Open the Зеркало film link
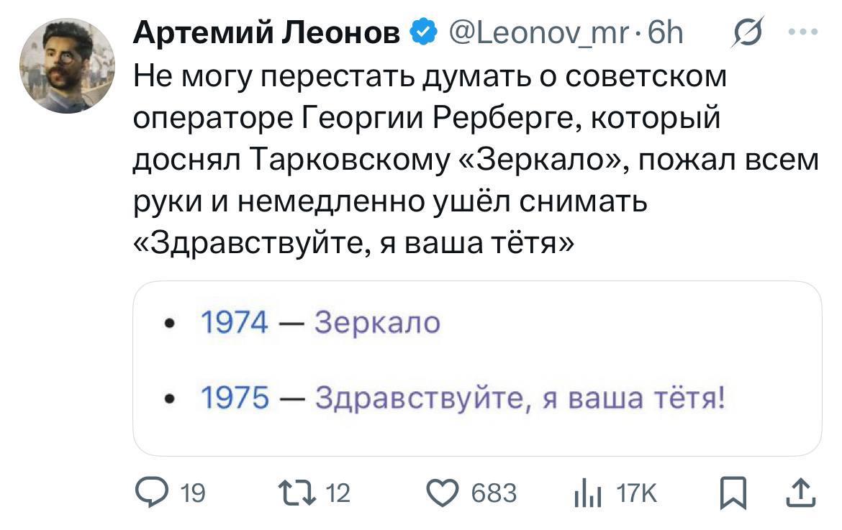The height and width of the screenshot is (530, 842). point(377,323)
